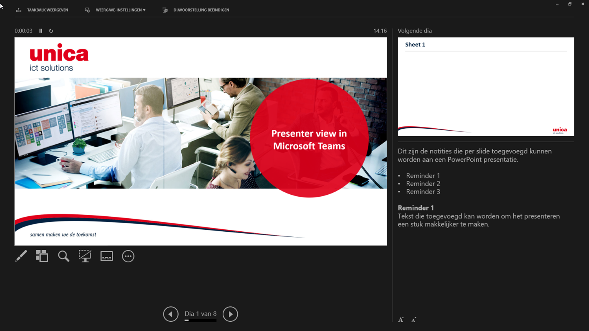Viewport: 589px width, 331px height.
Task: Restart the presentation timer
Action: coord(51,31)
